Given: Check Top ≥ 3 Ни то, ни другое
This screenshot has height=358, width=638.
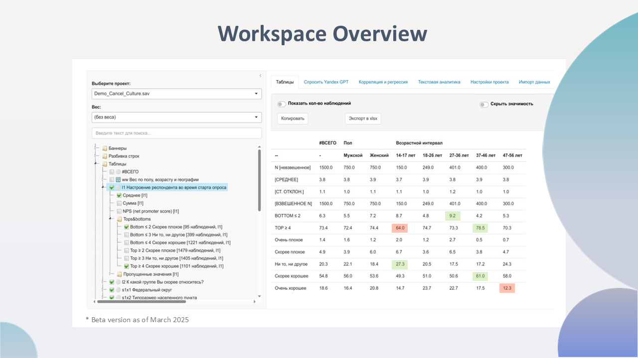Looking at the screenshot, I should click(x=127, y=259).
